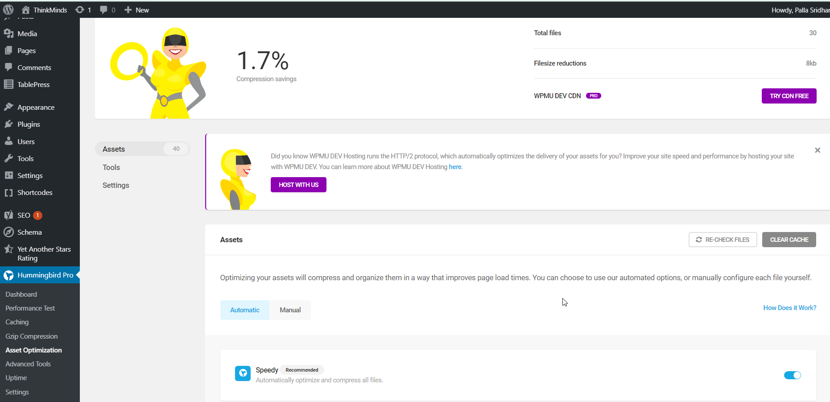Dismiss the WPMU DEV Hosting notice
The image size is (830, 402).
[x=818, y=150]
